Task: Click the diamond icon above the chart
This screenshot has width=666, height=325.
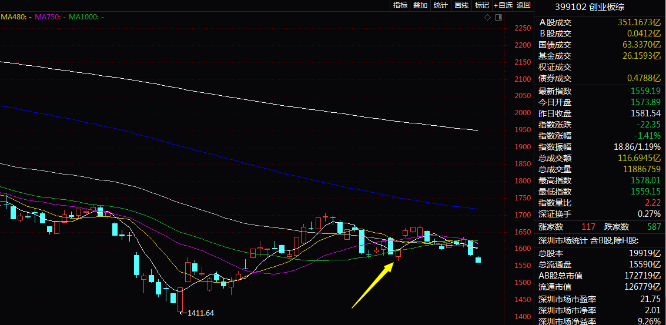Action: [488, 18]
